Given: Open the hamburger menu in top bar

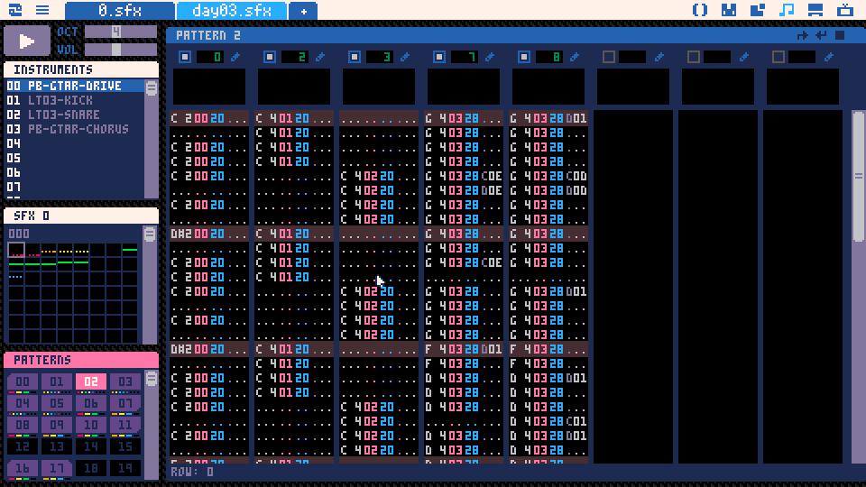Looking at the screenshot, I should [42, 10].
